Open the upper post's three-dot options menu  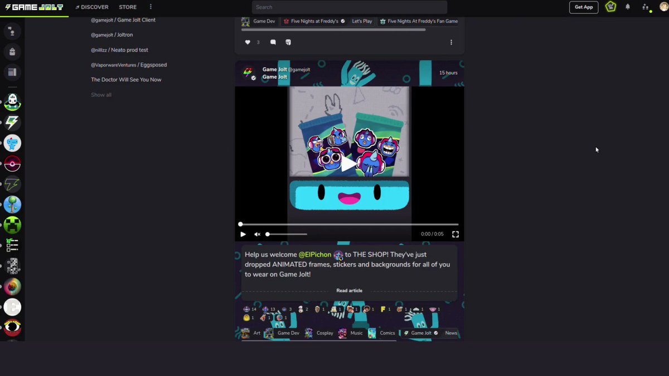click(451, 42)
